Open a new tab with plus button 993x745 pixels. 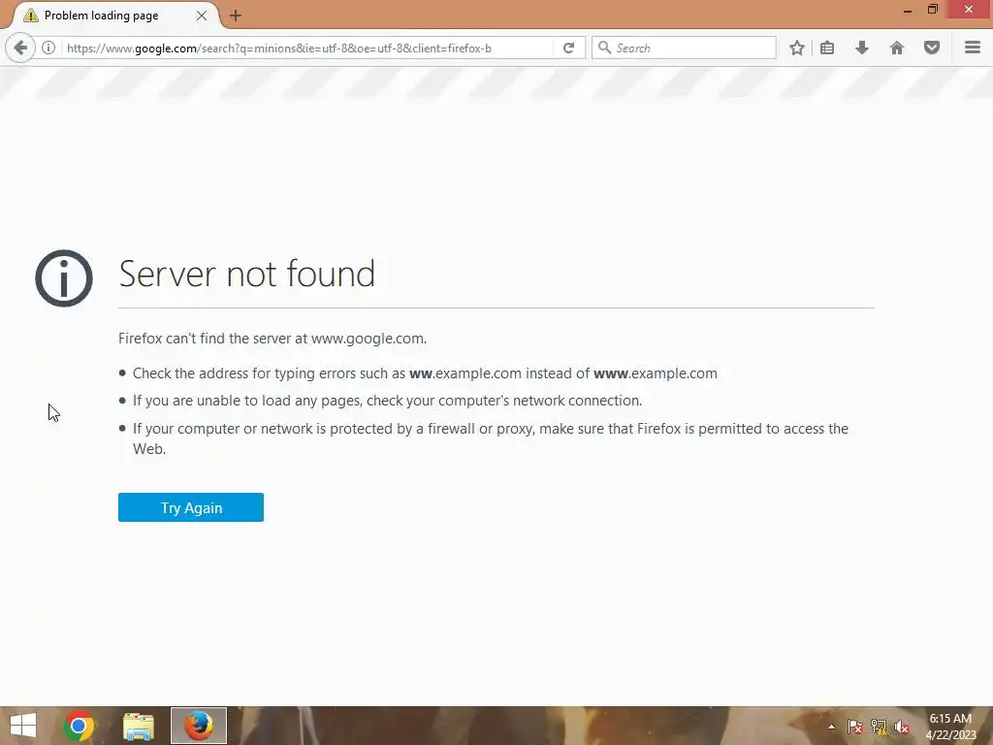[x=236, y=16]
